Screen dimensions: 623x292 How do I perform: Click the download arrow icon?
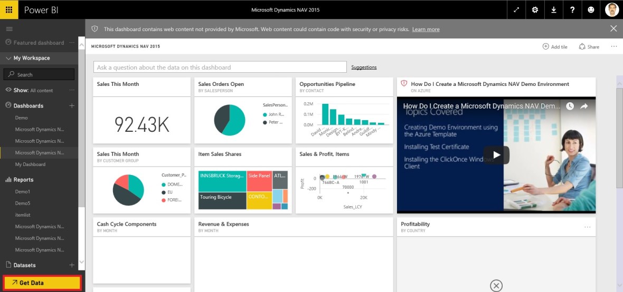click(x=553, y=9)
